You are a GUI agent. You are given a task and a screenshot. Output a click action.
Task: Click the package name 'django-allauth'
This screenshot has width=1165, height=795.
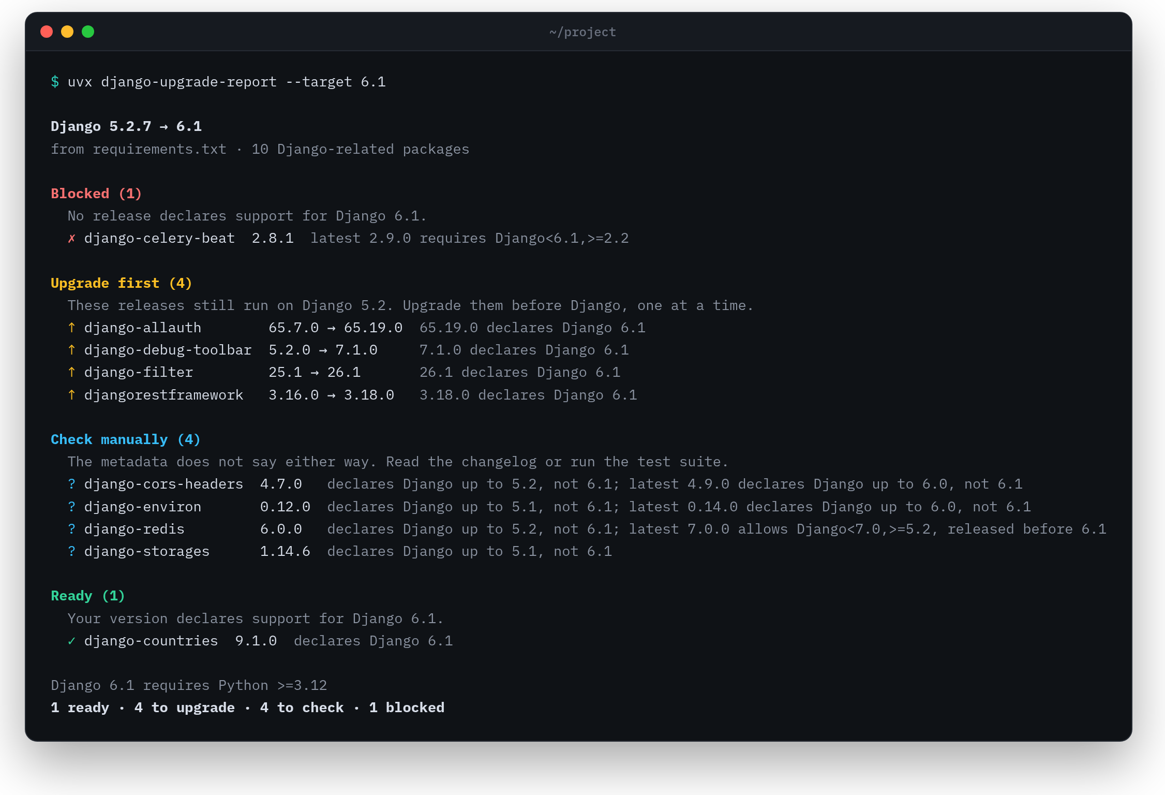tap(143, 328)
